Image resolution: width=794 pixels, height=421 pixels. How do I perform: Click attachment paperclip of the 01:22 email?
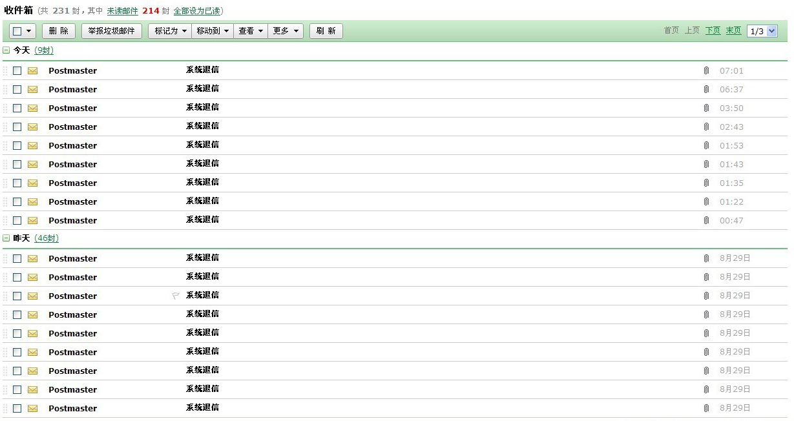click(706, 202)
